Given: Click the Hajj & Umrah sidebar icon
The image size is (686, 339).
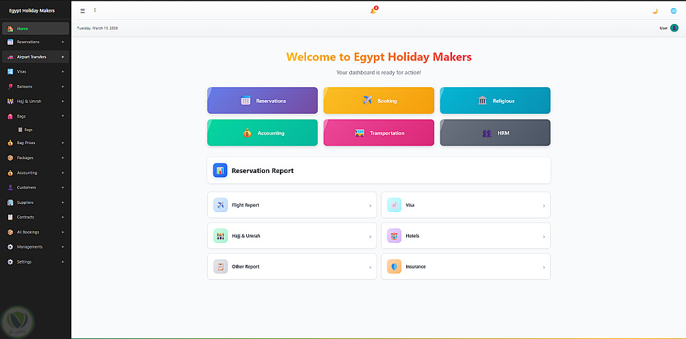Looking at the screenshot, I should pos(10,101).
